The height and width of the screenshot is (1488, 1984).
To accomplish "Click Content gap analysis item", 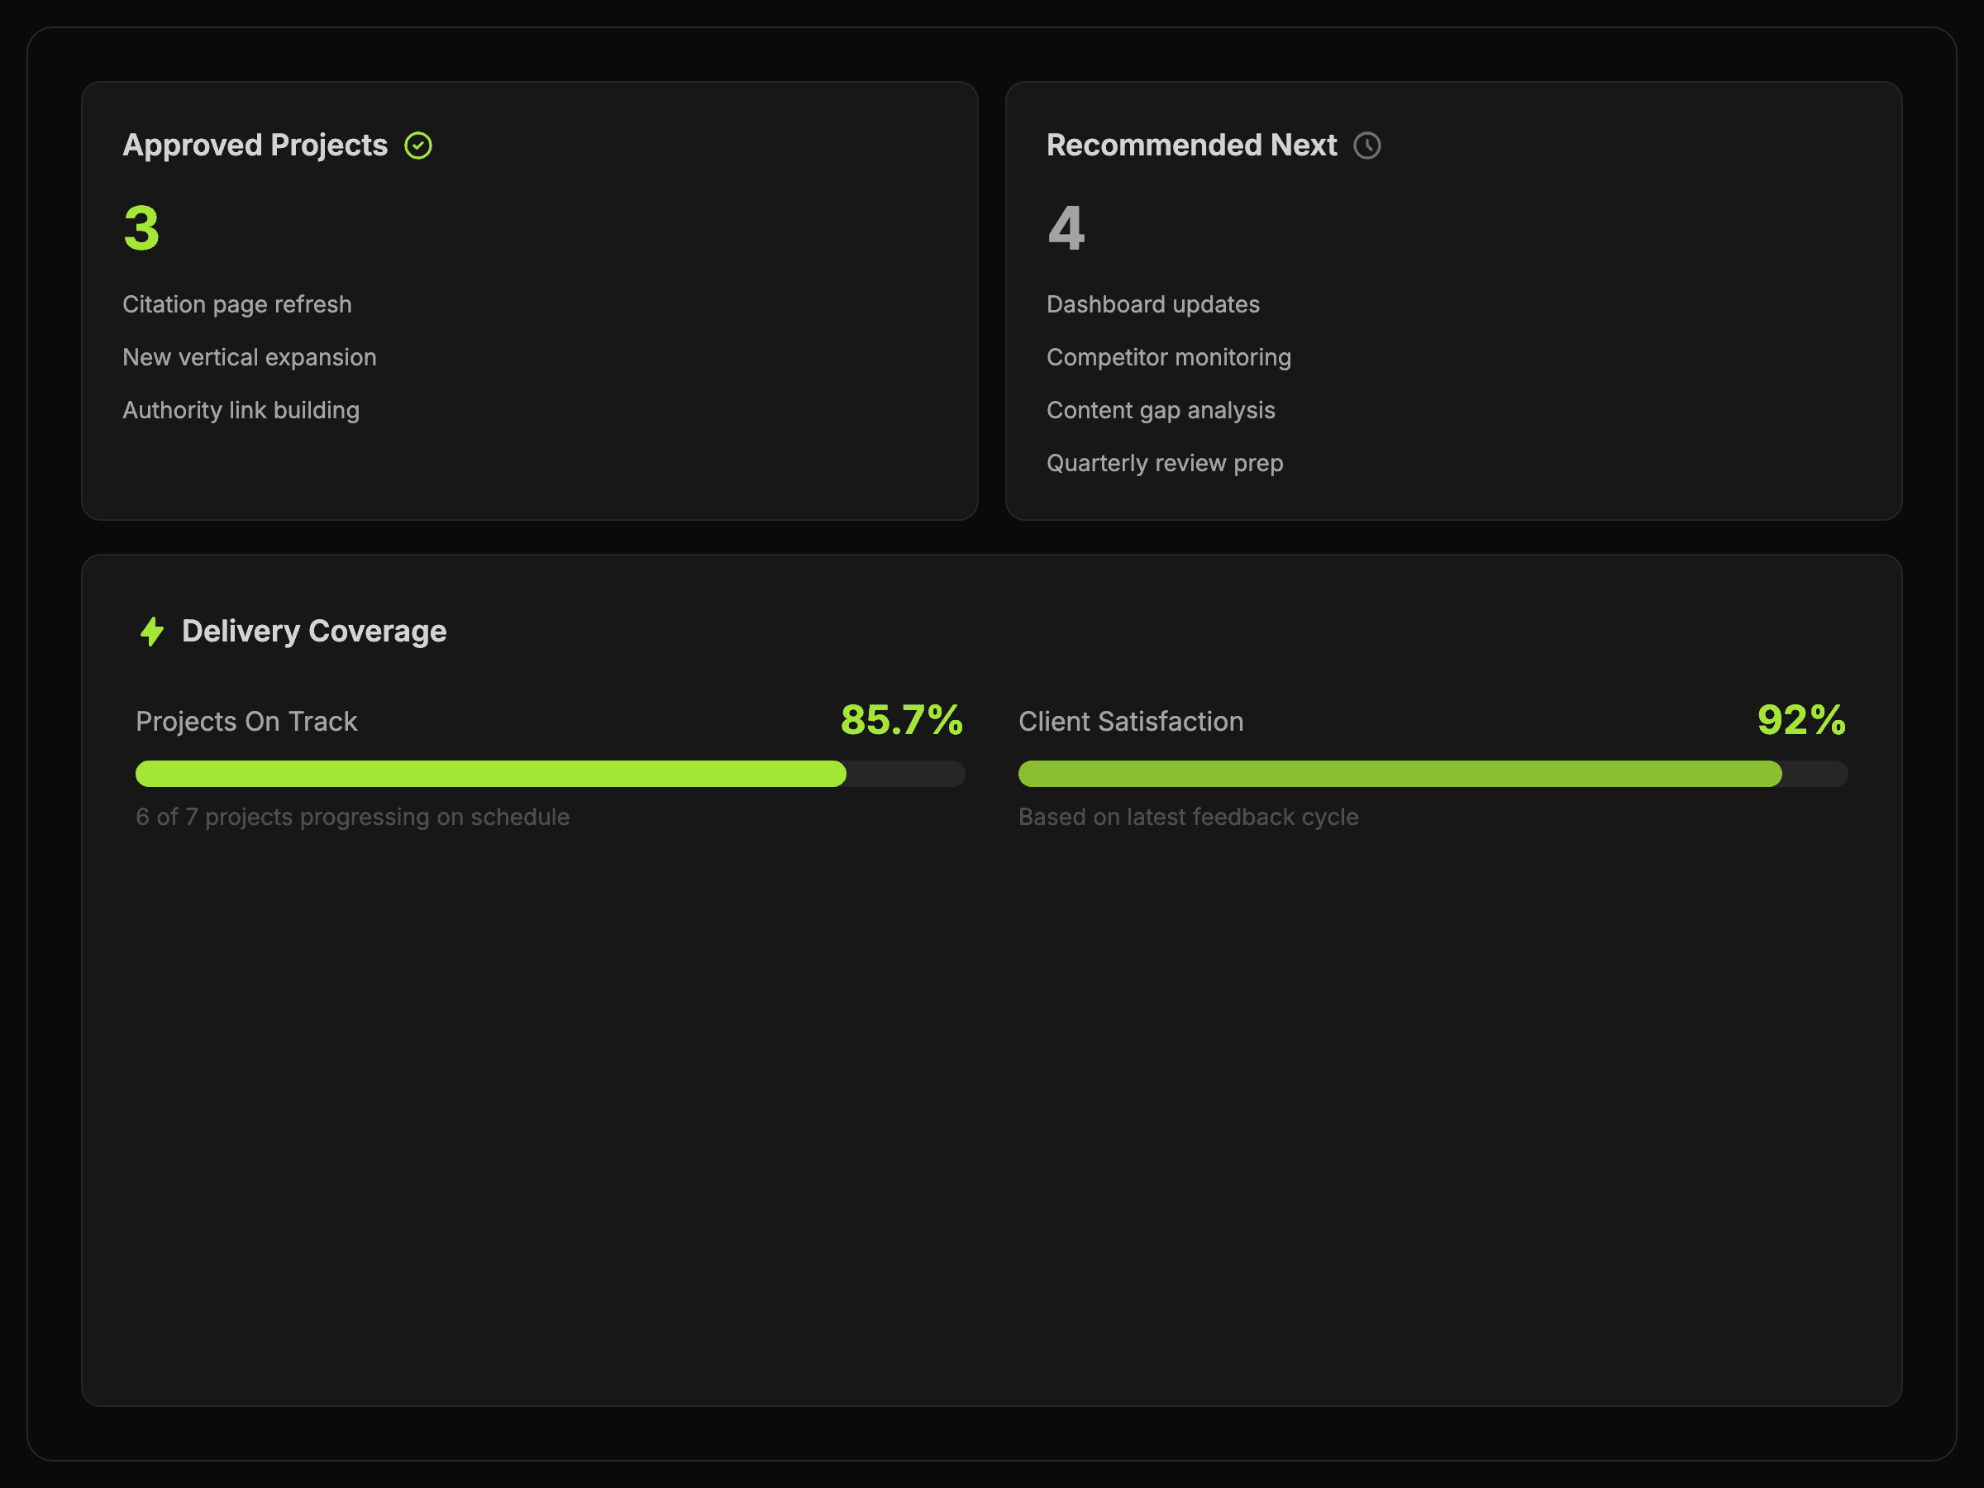I will pyautogui.click(x=1160, y=411).
